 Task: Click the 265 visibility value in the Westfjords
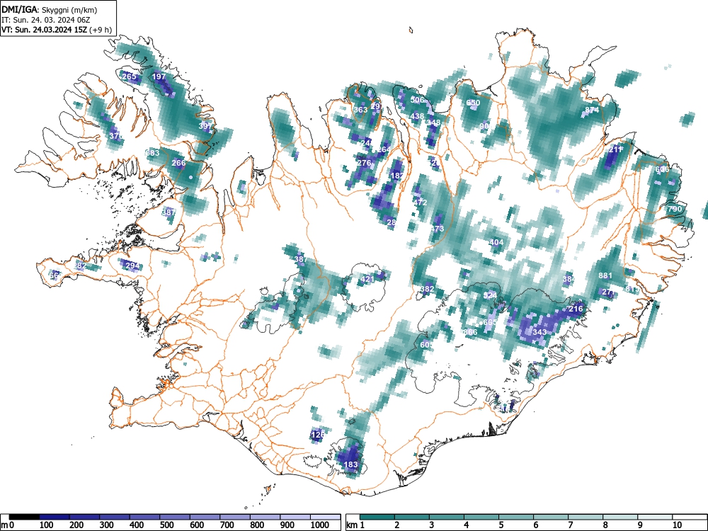click(129, 76)
